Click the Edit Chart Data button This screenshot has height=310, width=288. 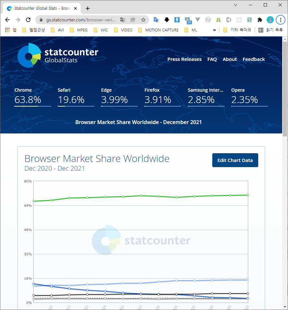click(235, 160)
